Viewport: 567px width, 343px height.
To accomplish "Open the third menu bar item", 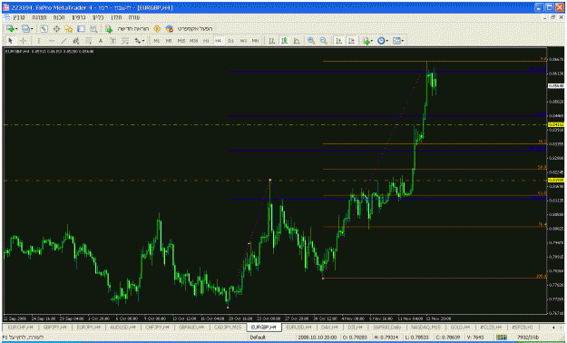I will [x=59, y=17].
